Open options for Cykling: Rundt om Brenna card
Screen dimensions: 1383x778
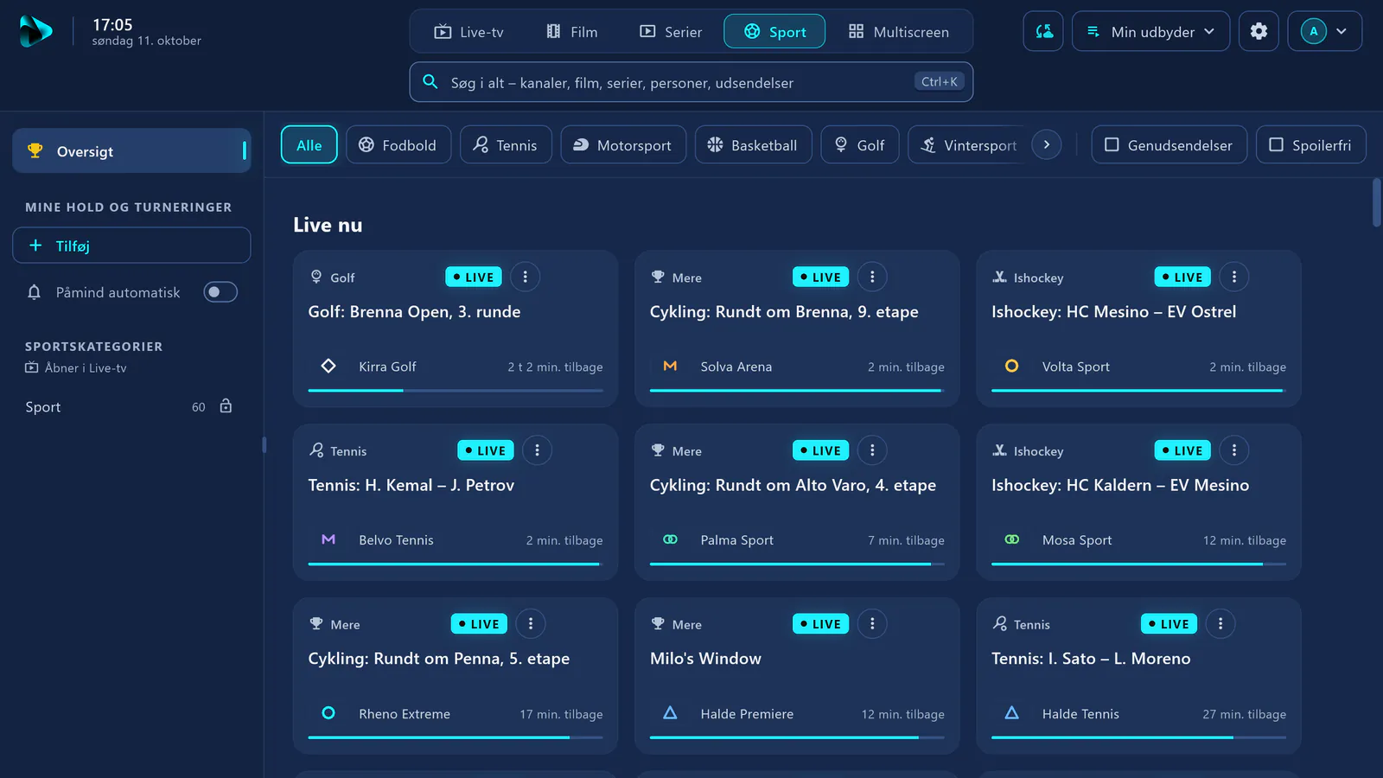tap(872, 277)
